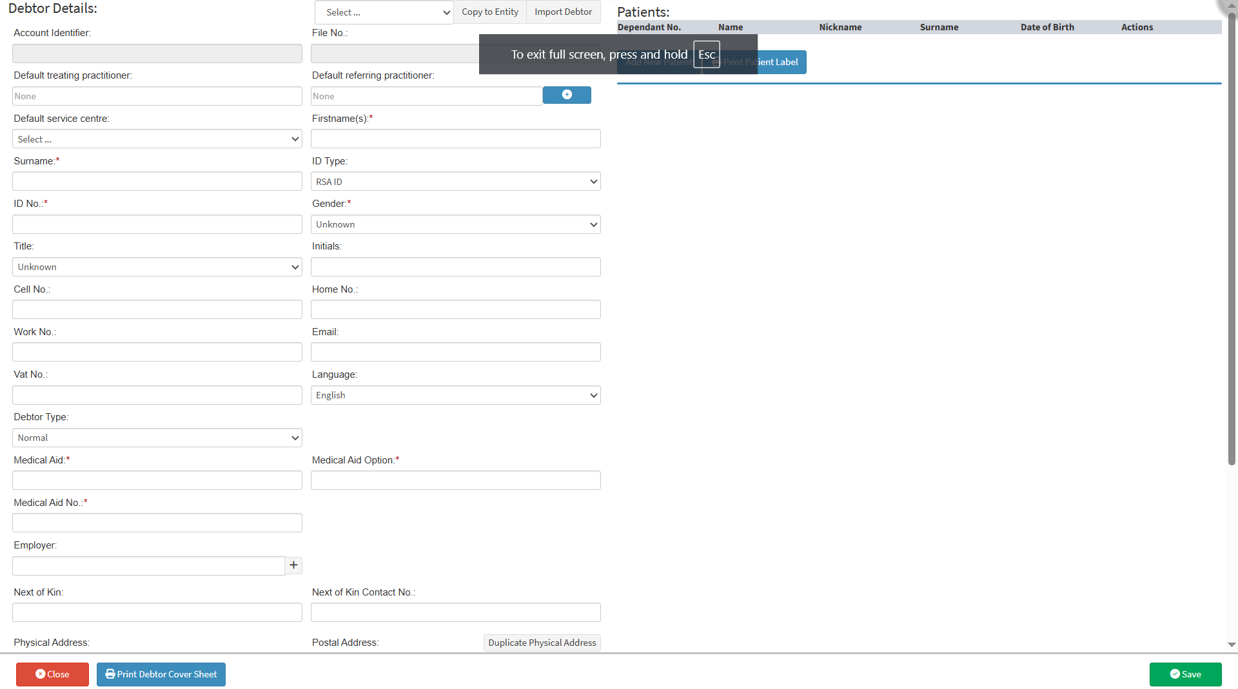Click the Name column header in Patients
The height and width of the screenshot is (689, 1238).
pyautogui.click(x=731, y=27)
